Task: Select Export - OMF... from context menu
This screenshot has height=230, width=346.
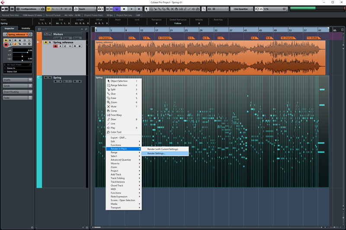Action: tap(124, 138)
